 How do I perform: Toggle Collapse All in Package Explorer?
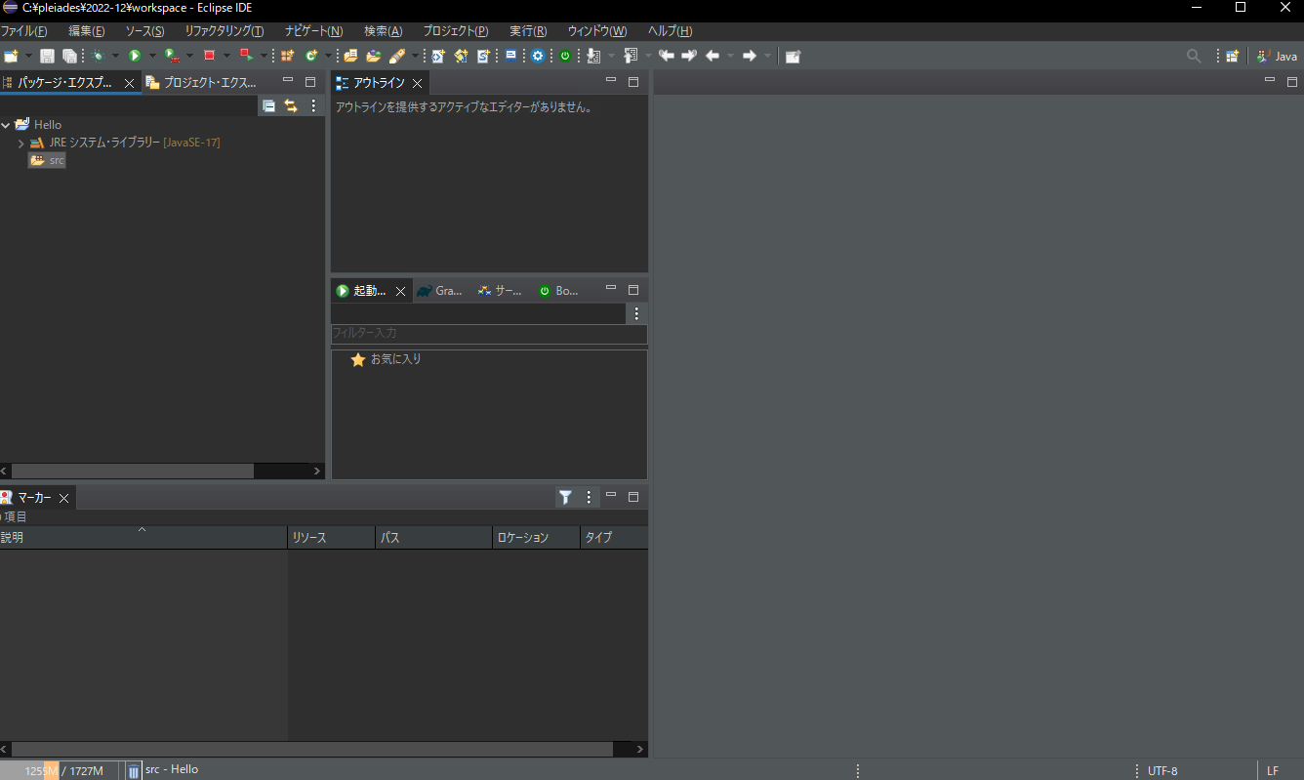point(269,105)
